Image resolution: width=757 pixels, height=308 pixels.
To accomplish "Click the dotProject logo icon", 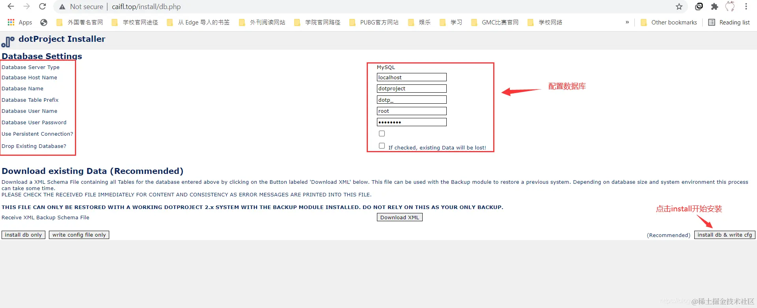I will (x=8, y=41).
